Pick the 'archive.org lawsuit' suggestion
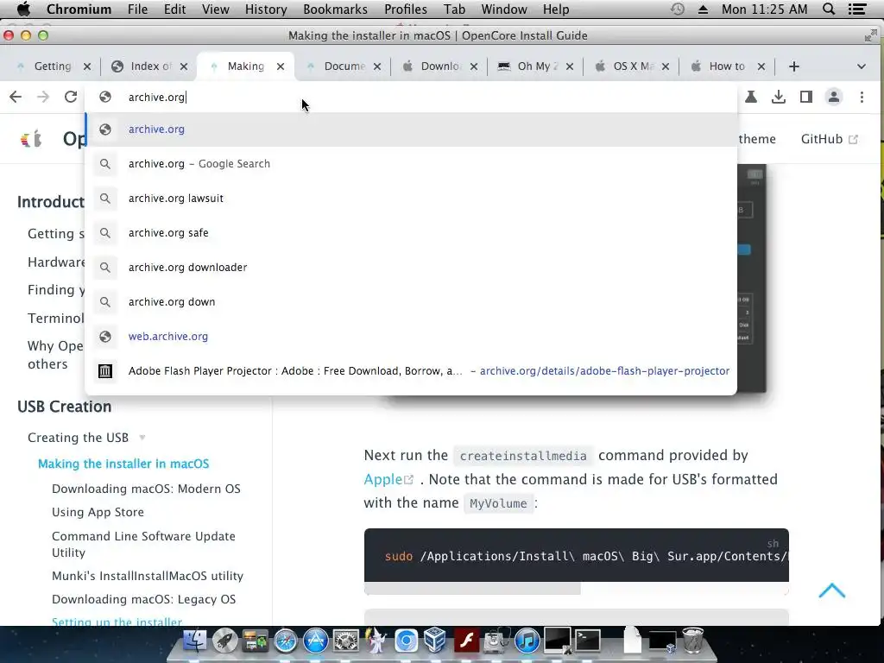Screen dimensions: 884x663 click(x=410, y=199)
